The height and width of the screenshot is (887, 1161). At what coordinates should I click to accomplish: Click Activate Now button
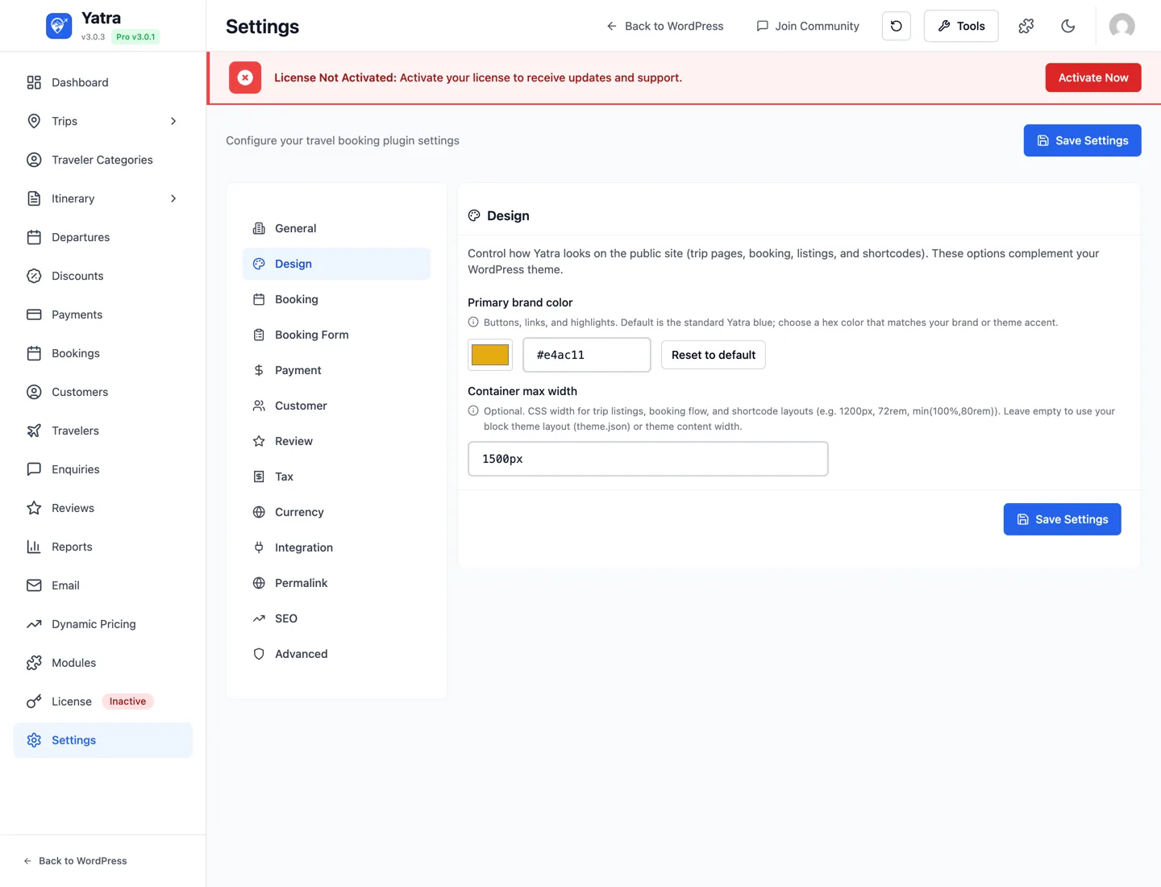point(1093,77)
